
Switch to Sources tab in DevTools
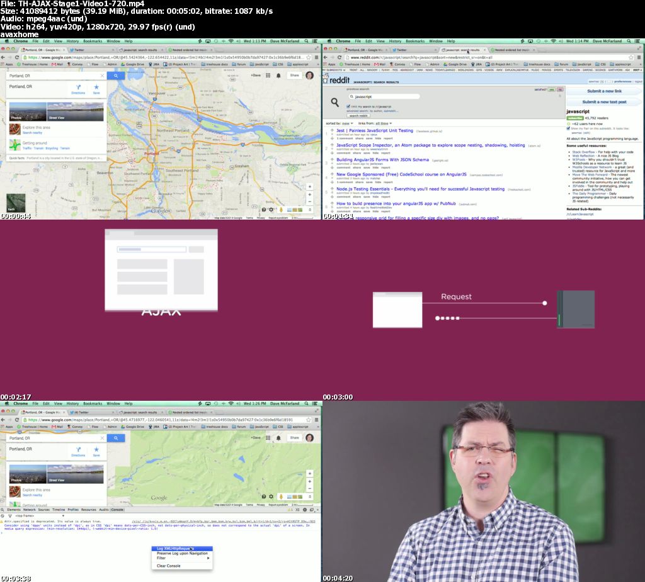pos(43,510)
